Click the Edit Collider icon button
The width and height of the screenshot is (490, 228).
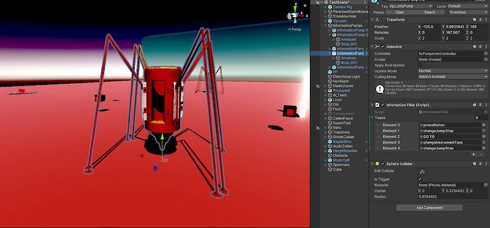point(422,172)
